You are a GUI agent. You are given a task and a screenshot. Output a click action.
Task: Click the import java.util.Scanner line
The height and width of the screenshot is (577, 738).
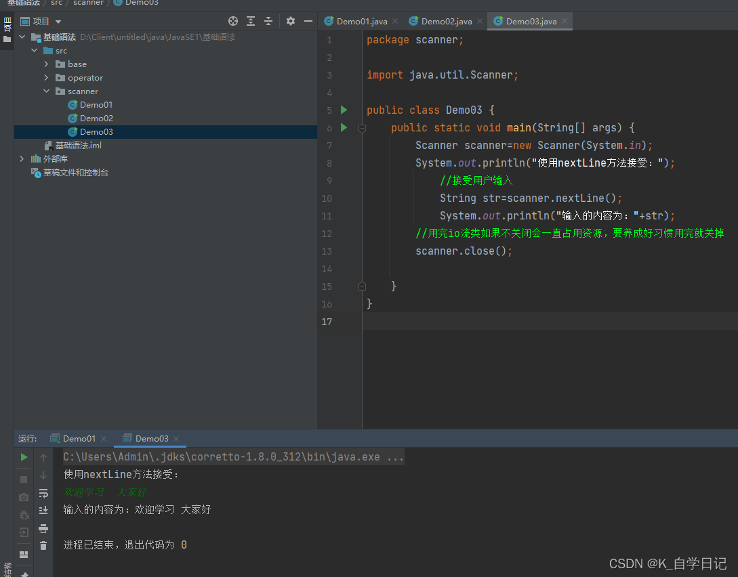coord(443,74)
